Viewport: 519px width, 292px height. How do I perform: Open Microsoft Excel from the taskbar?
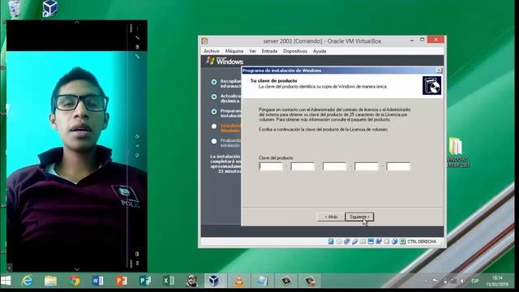[169, 281]
